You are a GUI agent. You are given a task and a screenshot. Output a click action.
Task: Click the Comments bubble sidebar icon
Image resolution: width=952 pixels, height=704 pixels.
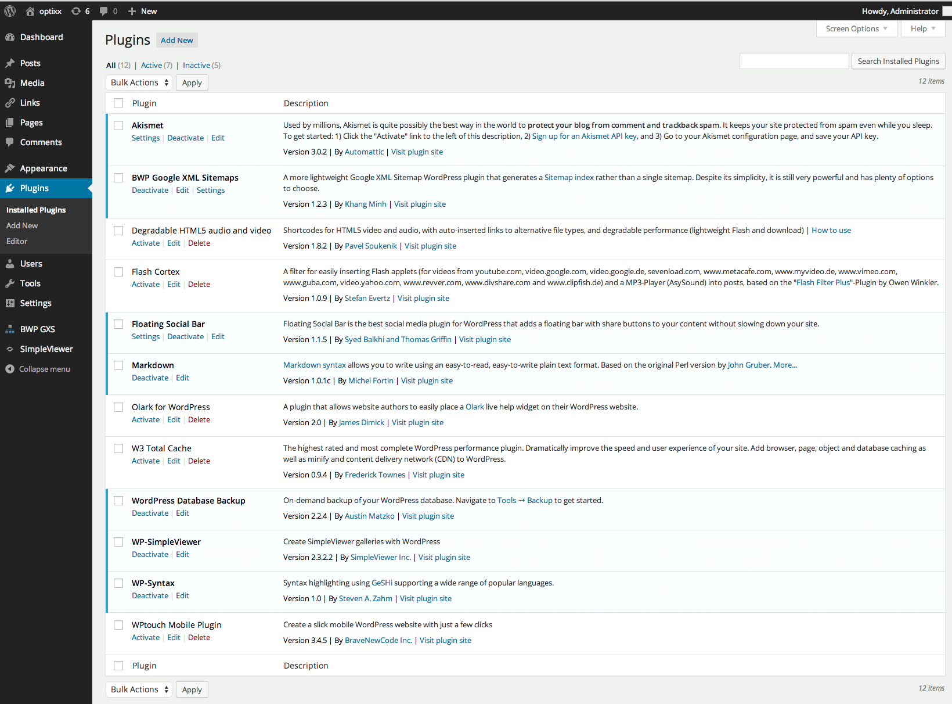[10, 142]
